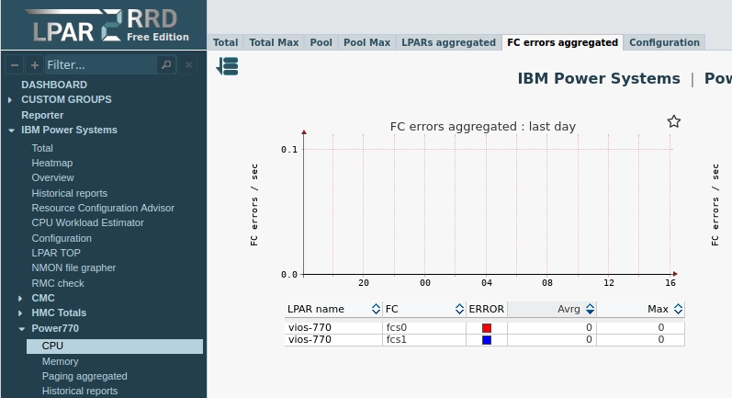732x398 pixels.
Task: Click the vios-770 name in fcs0 row
Action: pos(310,327)
